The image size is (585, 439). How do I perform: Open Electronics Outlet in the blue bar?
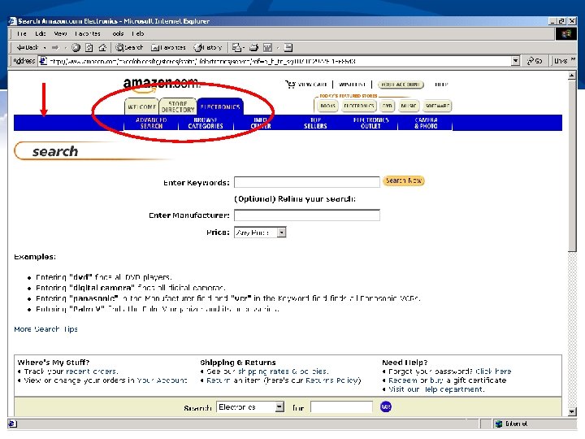(x=370, y=123)
